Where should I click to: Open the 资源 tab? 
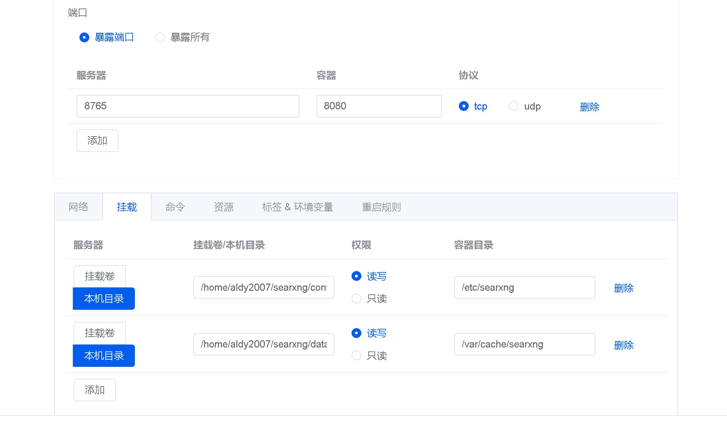224,207
